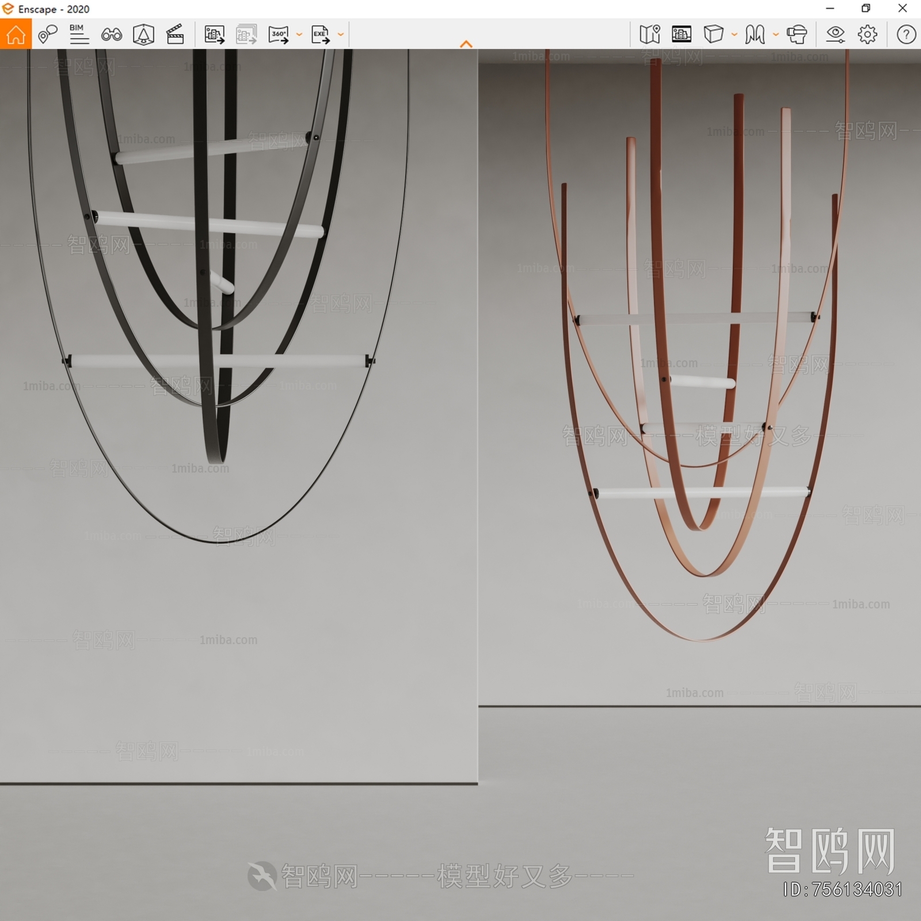Image resolution: width=921 pixels, height=921 pixels.
Task: Open the help question mark
Action: pyautogui.click(x=906, y=35)
